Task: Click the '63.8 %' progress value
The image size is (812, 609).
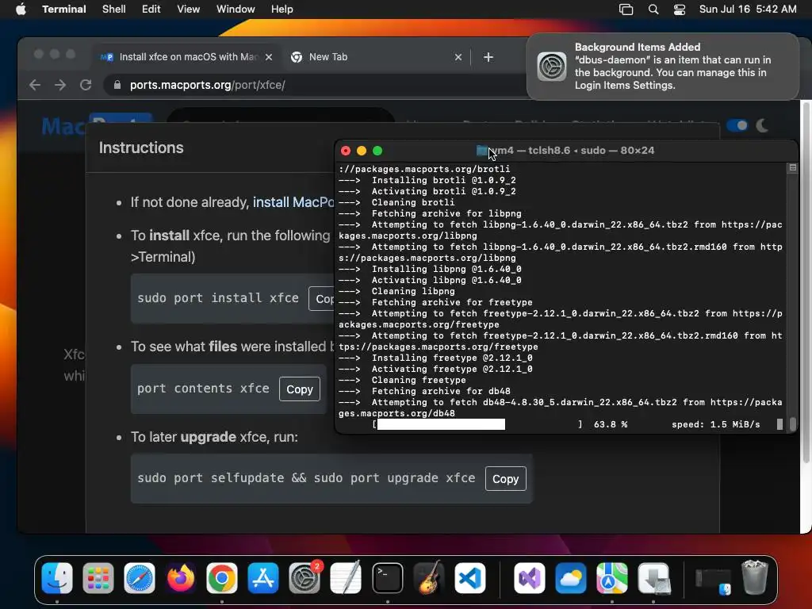Action: [611, 424]
